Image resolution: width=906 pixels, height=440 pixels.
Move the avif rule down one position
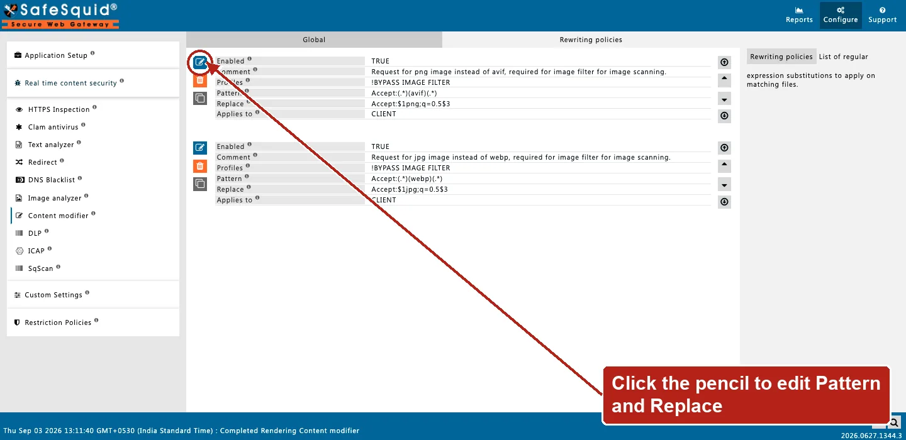coord(724,99)
